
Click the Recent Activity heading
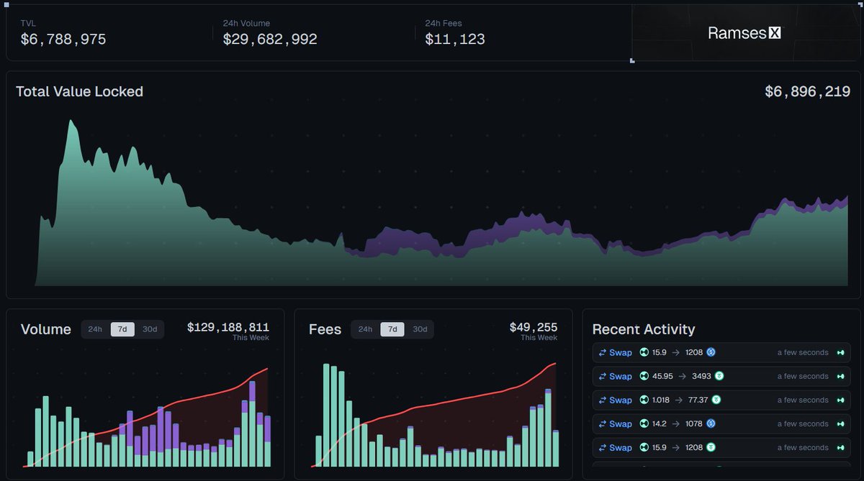(x=644, y=329)
